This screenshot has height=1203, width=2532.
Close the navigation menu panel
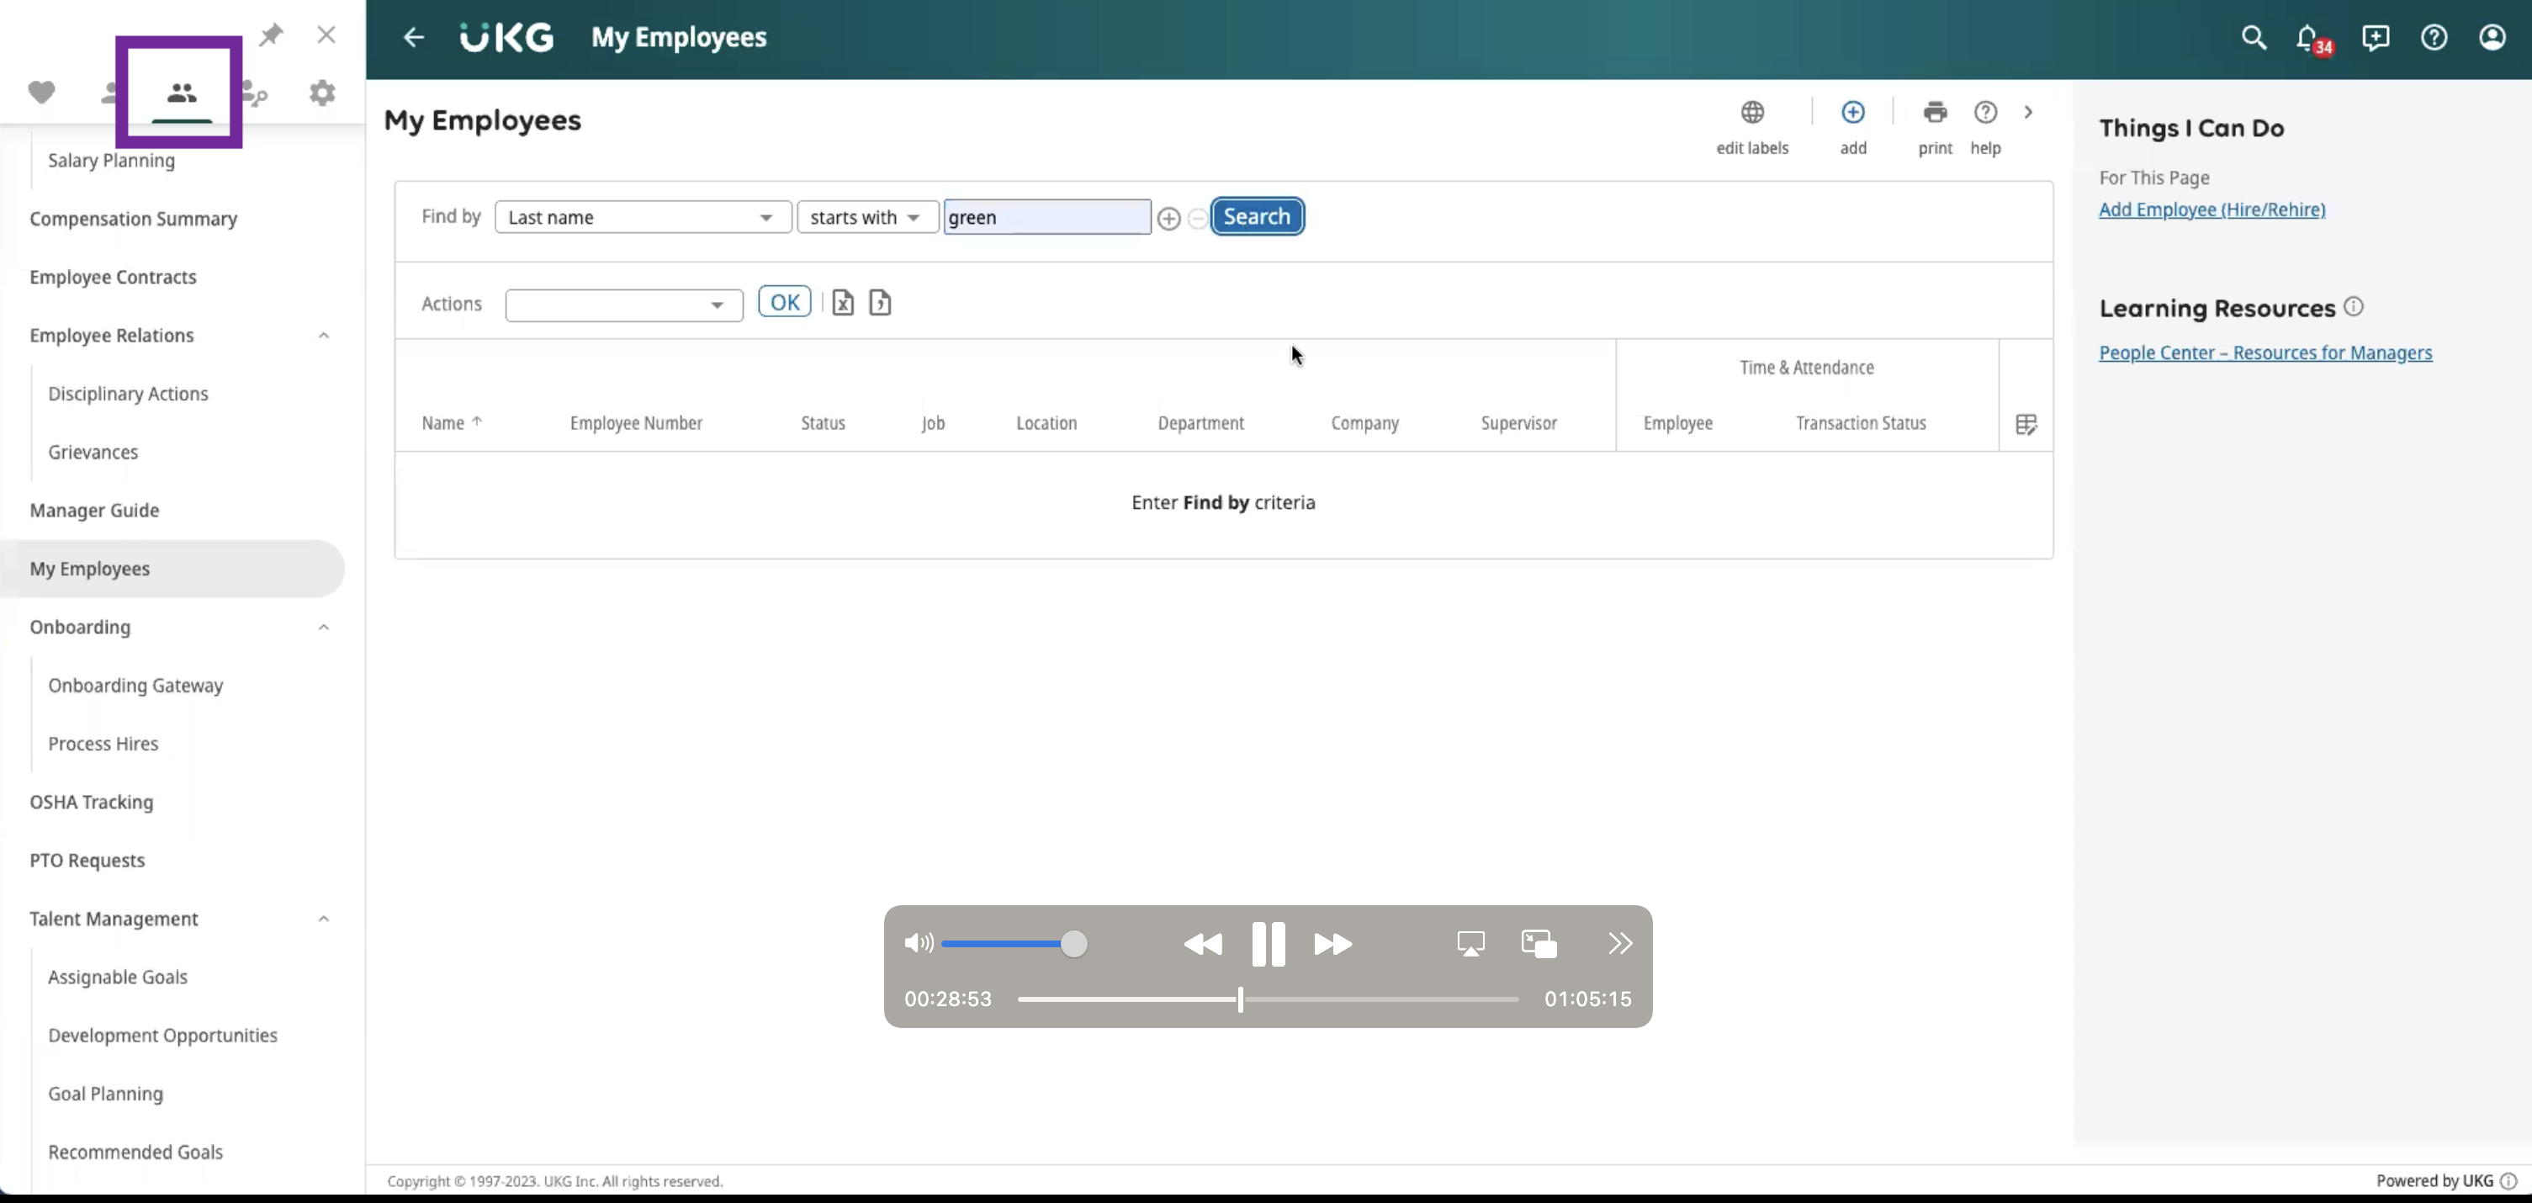pos(326,34)
